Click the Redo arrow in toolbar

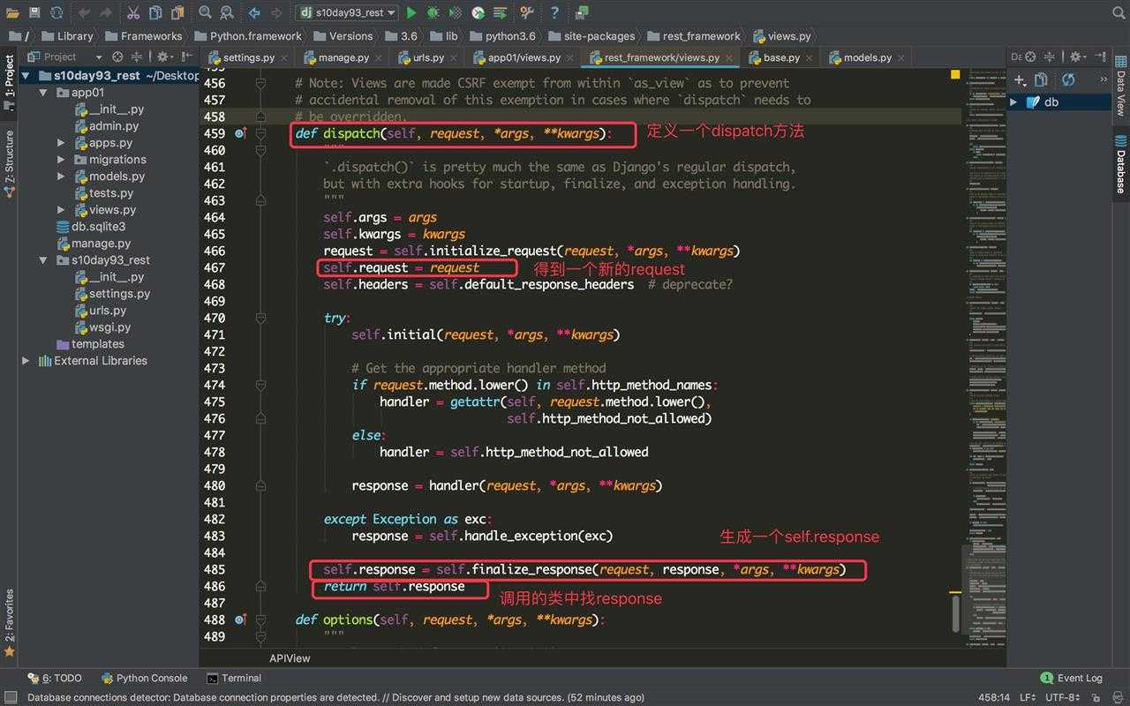106,12
